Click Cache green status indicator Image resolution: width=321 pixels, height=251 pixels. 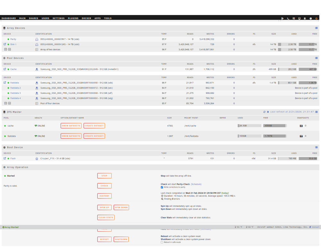point(8,69)
